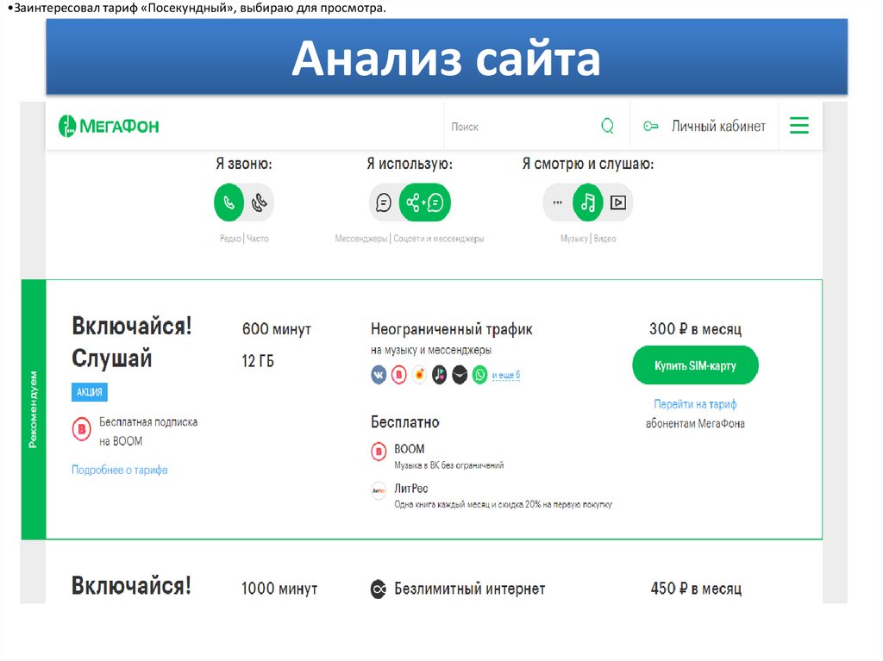Open the hamburger menu
The height and width of the screenshot is (661, 883).
coord(799,126)
